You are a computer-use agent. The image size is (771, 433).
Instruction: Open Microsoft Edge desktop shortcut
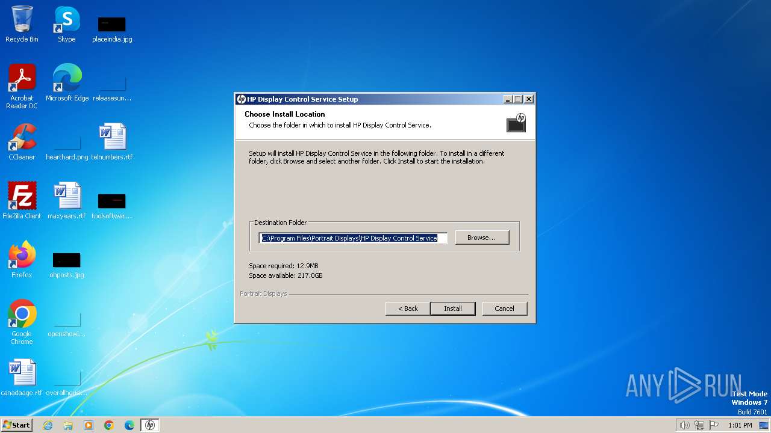[67, 82]
